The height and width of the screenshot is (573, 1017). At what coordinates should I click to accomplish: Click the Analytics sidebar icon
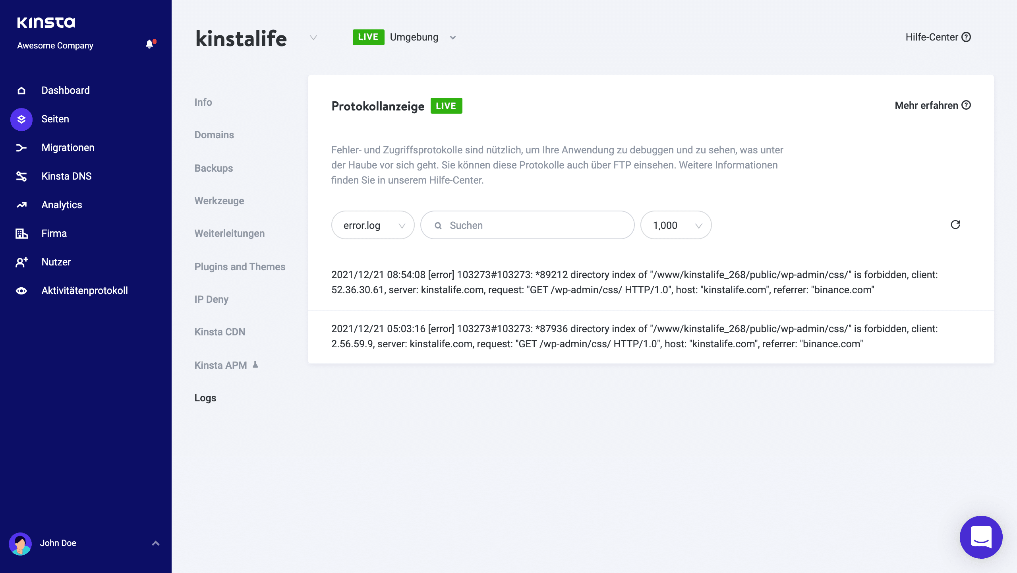pyautogui.click(x=21, y=204)
